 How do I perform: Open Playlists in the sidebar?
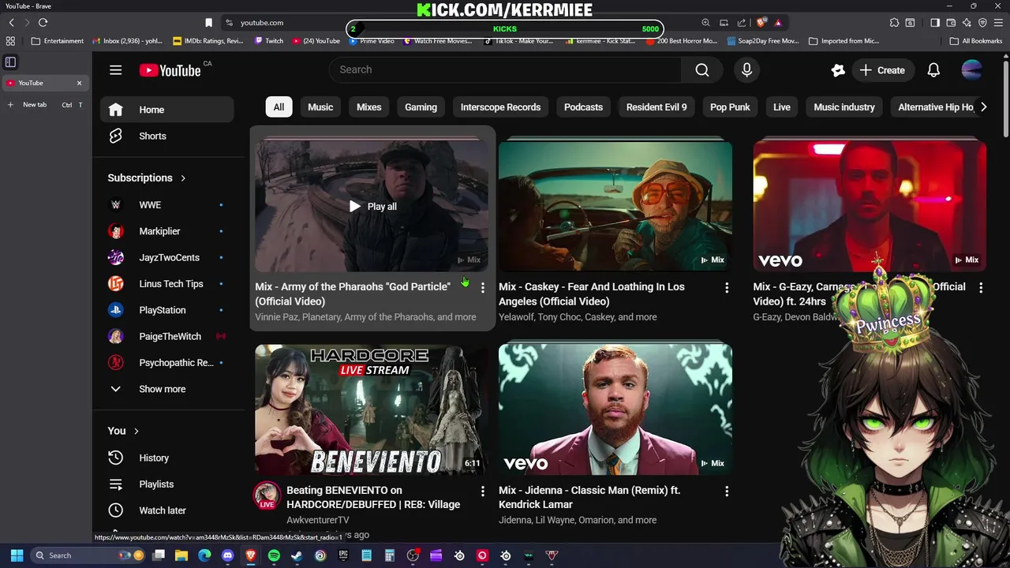(x=166, y=484)
